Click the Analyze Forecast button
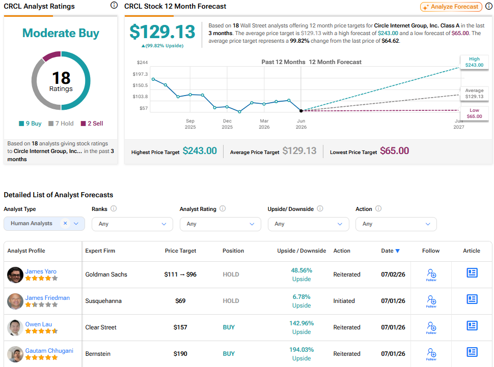The image size is (494, 367). click(x=451, y=7)
